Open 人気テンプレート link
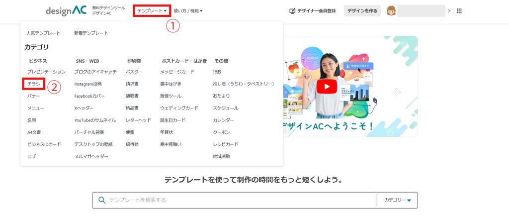This screenshot has width=509, height=223. click(x=43, y=33)
